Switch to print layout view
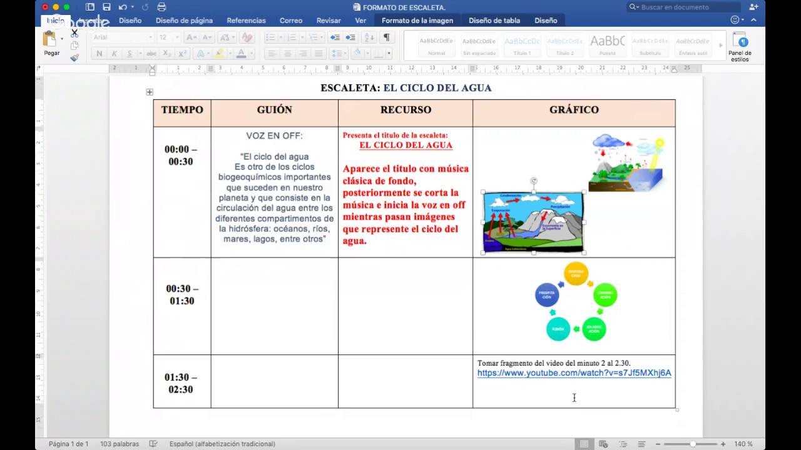 tap(584, 444)
